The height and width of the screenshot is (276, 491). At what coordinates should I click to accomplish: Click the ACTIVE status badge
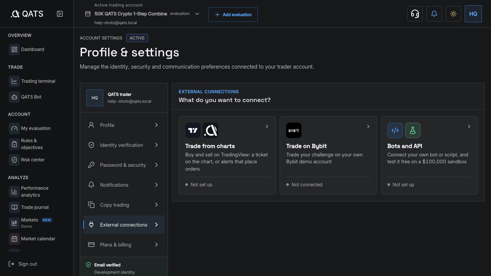click(137, 38)
